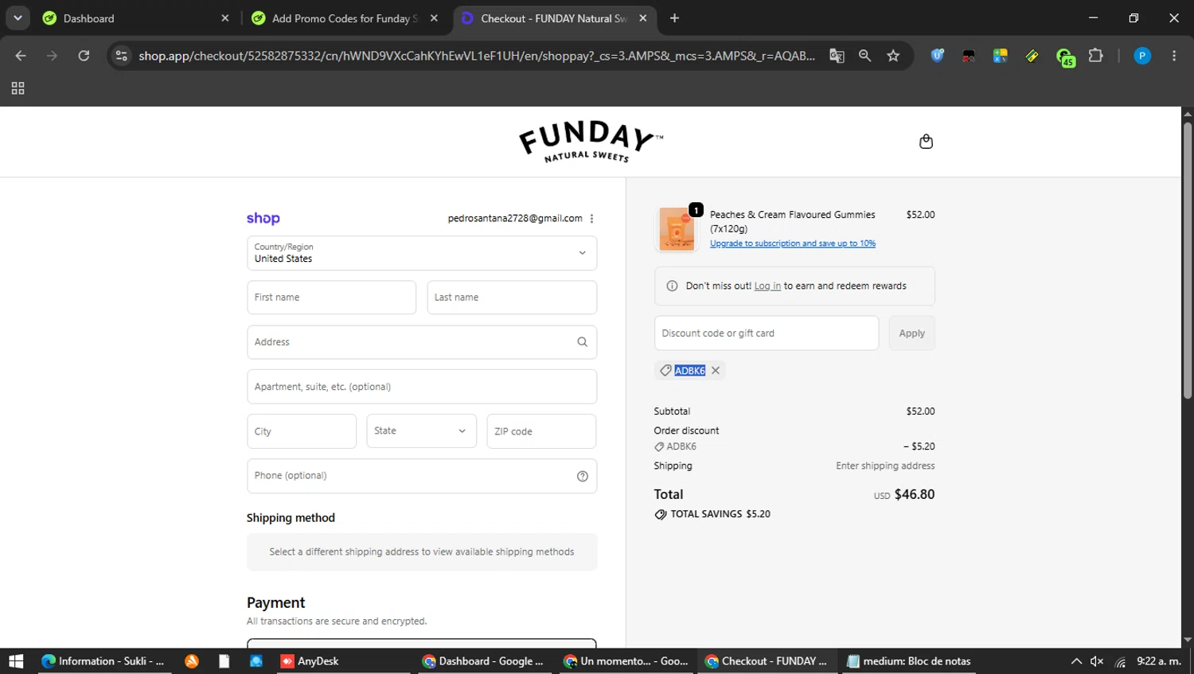Screen dimensions: 1194x674
Task: Open the Chrome three-dot menu
Action: pyautogui.click(x=1174, y=56)
